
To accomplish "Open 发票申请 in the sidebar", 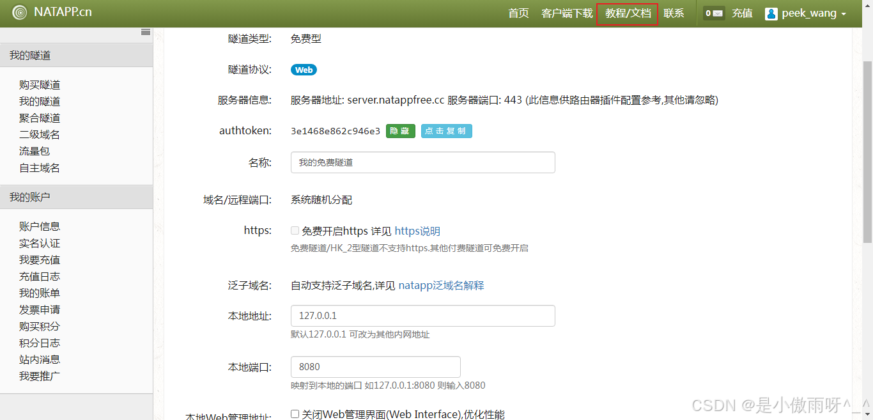I will tap(40, 310).
